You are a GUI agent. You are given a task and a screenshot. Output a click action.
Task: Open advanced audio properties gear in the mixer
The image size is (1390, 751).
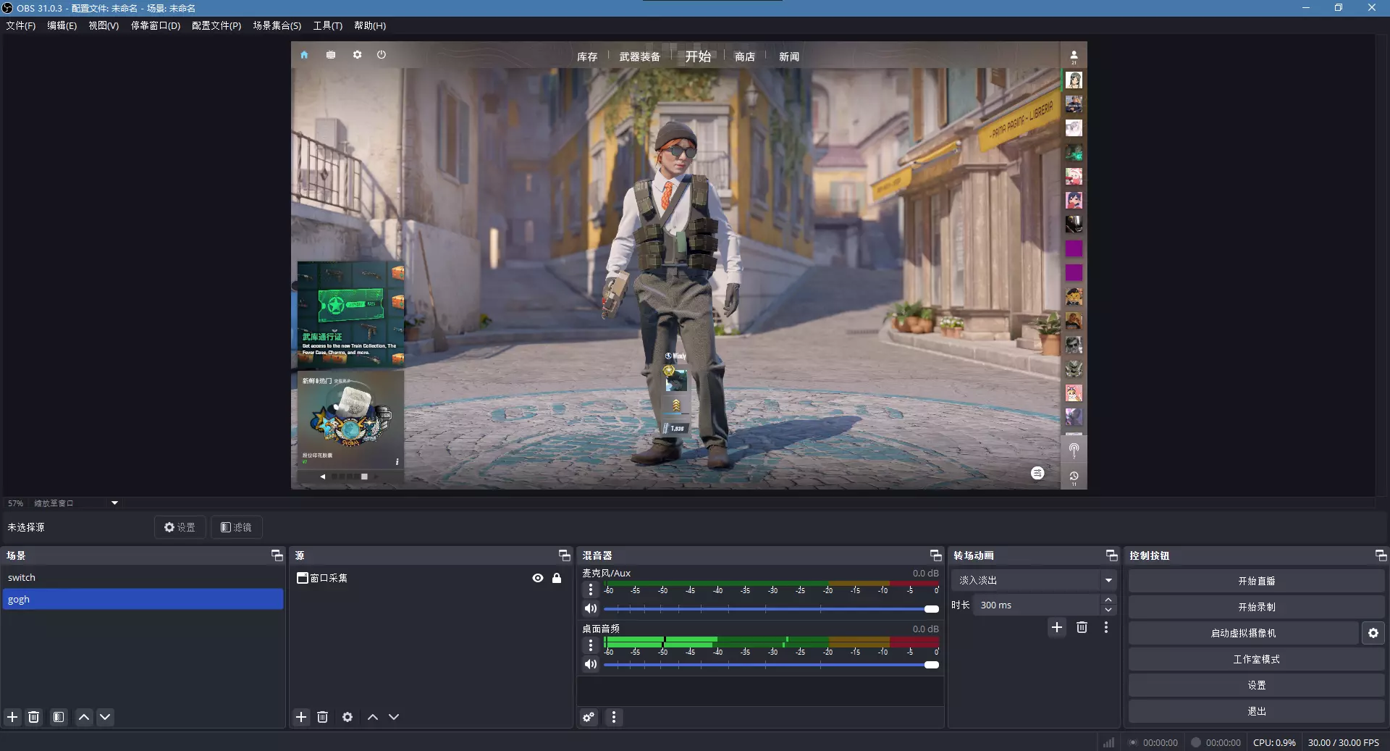point(589,717)
